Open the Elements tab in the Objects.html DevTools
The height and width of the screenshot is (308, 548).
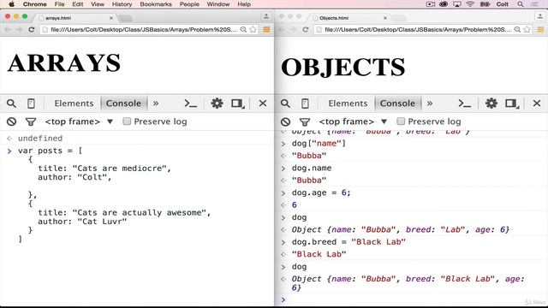coord(348,104)
